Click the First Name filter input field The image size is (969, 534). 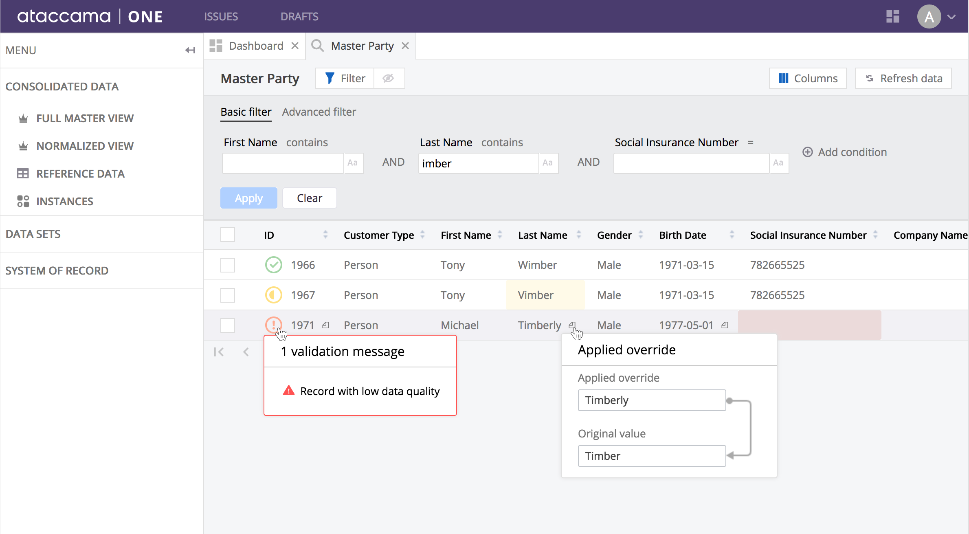tap(282, 163)
